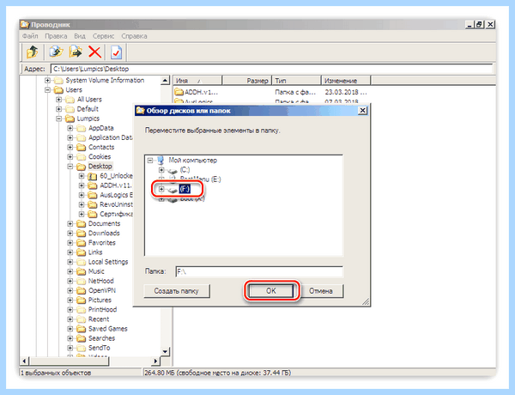Select the Searches folder in the tree
Viewport: 515px width, 395px height.
(x=101, y=338)
